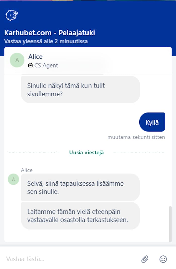The image size is (176, 269).
Task: Click the 'Selvä, siinä tapauksessa' message bubble
Action: (80, 187)
